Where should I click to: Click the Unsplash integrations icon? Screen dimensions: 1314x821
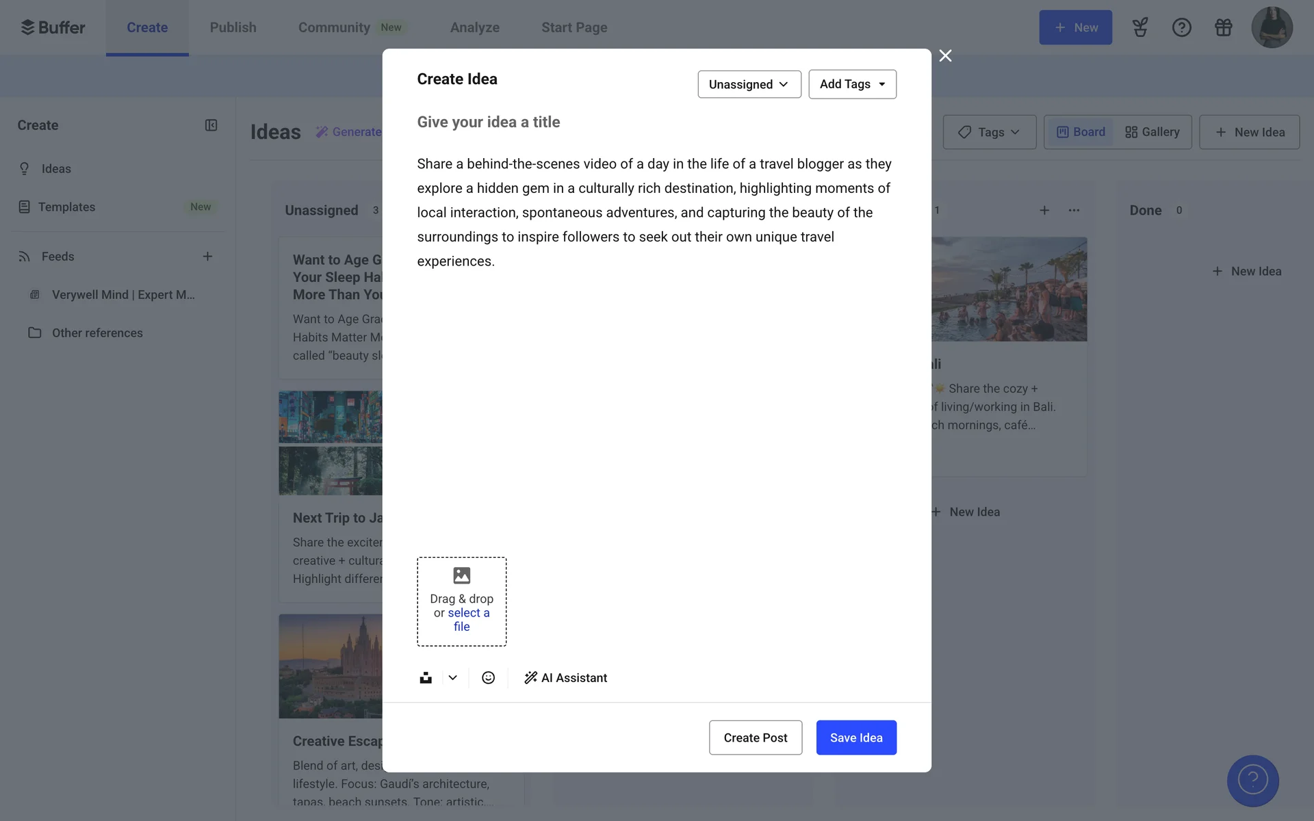(426, 677)
